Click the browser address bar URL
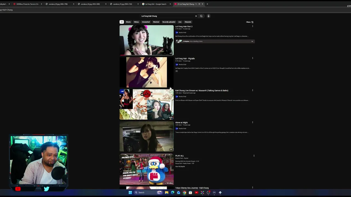The width and height of the screenshot is (351, 197). coord(7,10)
